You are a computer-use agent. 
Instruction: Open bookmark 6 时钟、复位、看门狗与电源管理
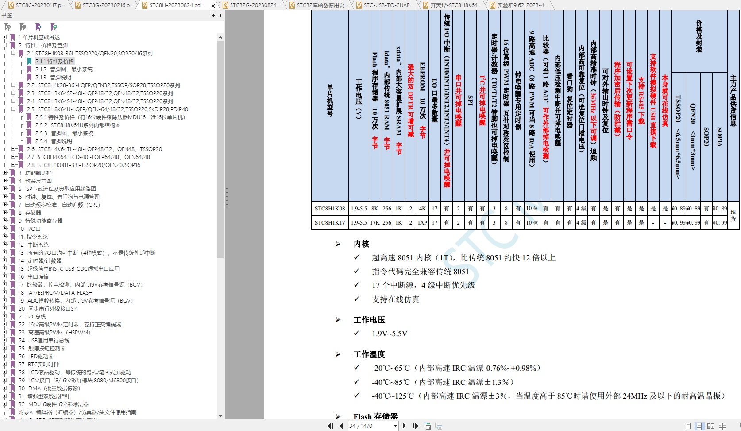click(x=59, y=197)
